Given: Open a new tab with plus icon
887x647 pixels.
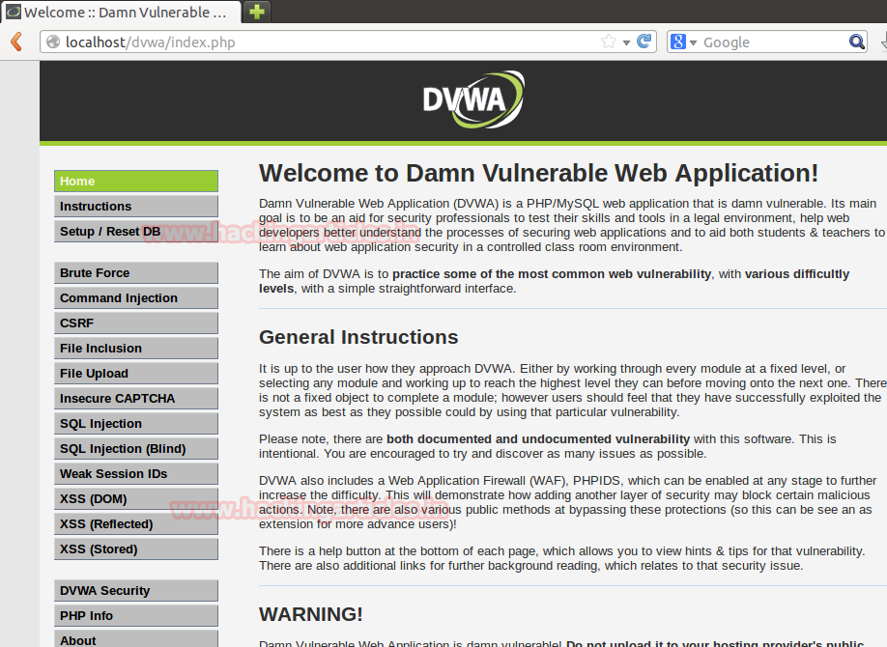Looking at the screenshot, I should (257, 12).
